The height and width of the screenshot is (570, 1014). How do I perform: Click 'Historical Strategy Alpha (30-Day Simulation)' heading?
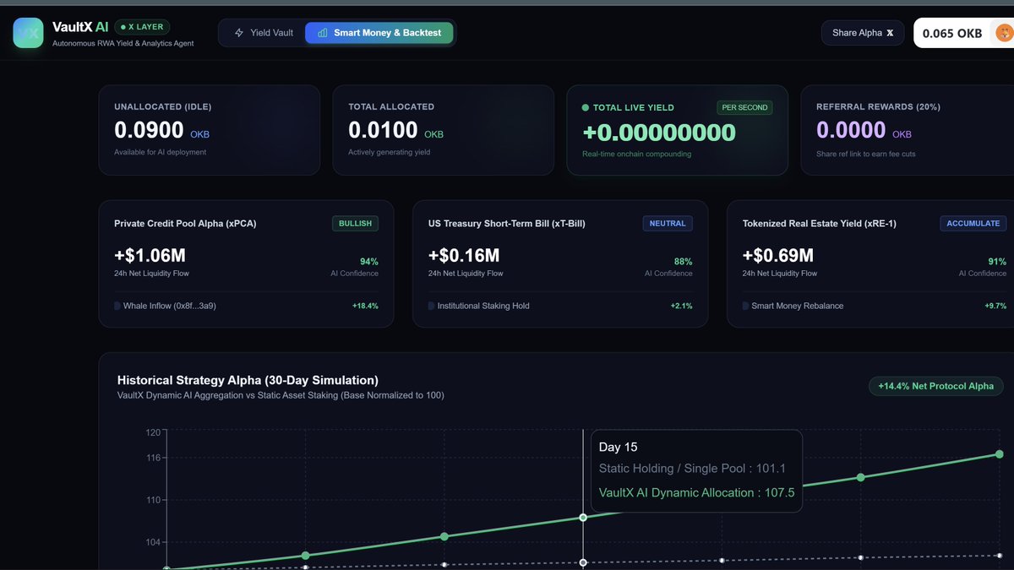(x=248, y=380)
